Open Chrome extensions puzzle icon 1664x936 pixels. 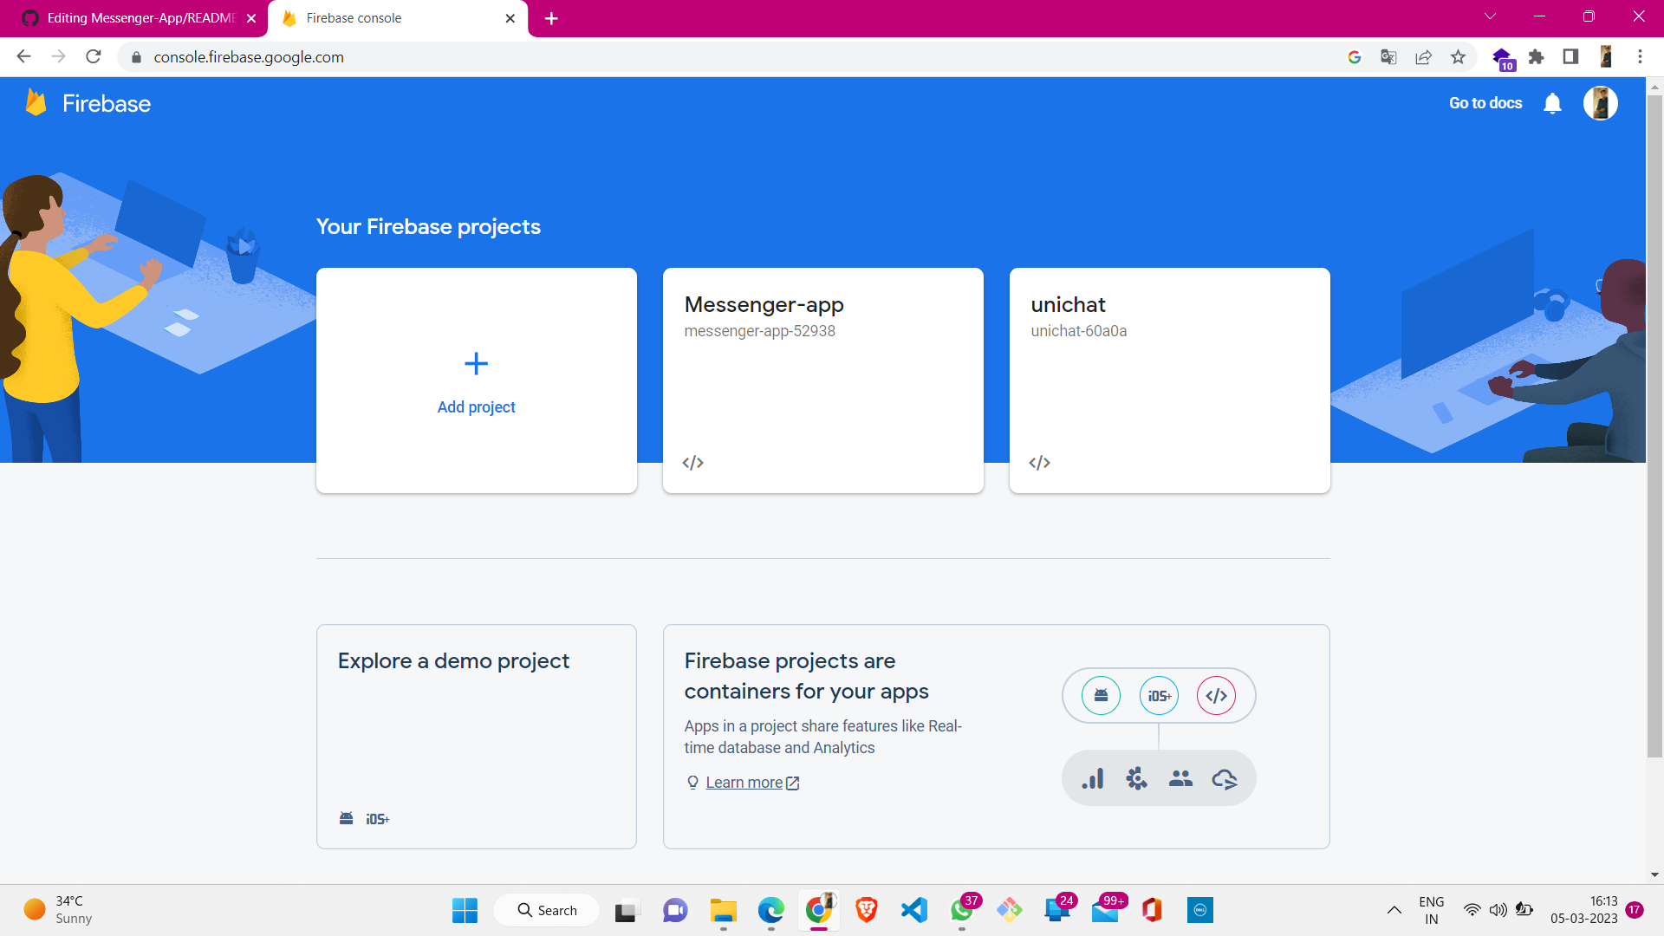(1536, 56)
